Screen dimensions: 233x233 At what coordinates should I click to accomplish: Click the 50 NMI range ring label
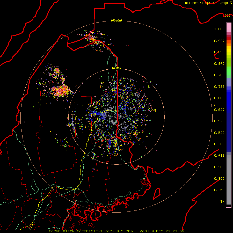point(116,68)
